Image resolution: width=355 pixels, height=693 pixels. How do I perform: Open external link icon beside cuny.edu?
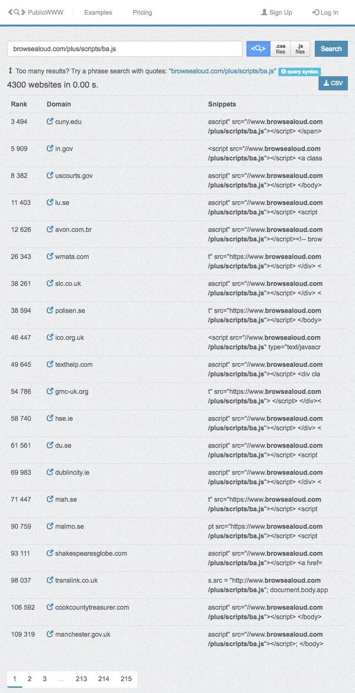pyautogui.click(x=50, y=121)
